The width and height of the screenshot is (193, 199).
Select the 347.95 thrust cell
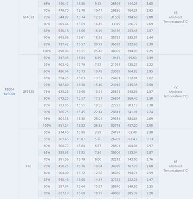tap(64, 58)
